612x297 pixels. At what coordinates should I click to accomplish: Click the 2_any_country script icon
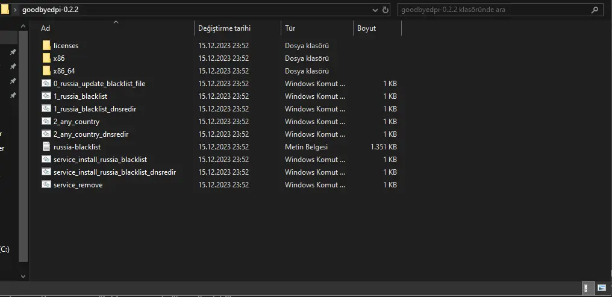coord(46,121)
